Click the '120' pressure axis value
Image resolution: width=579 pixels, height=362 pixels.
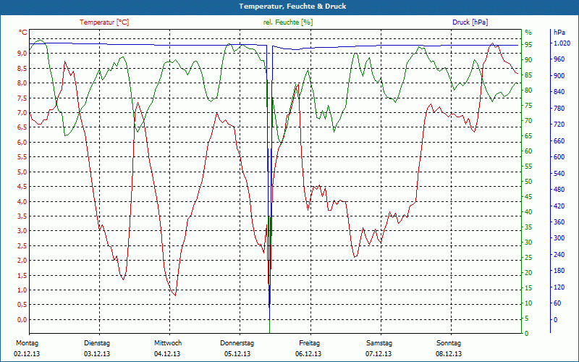559,287
